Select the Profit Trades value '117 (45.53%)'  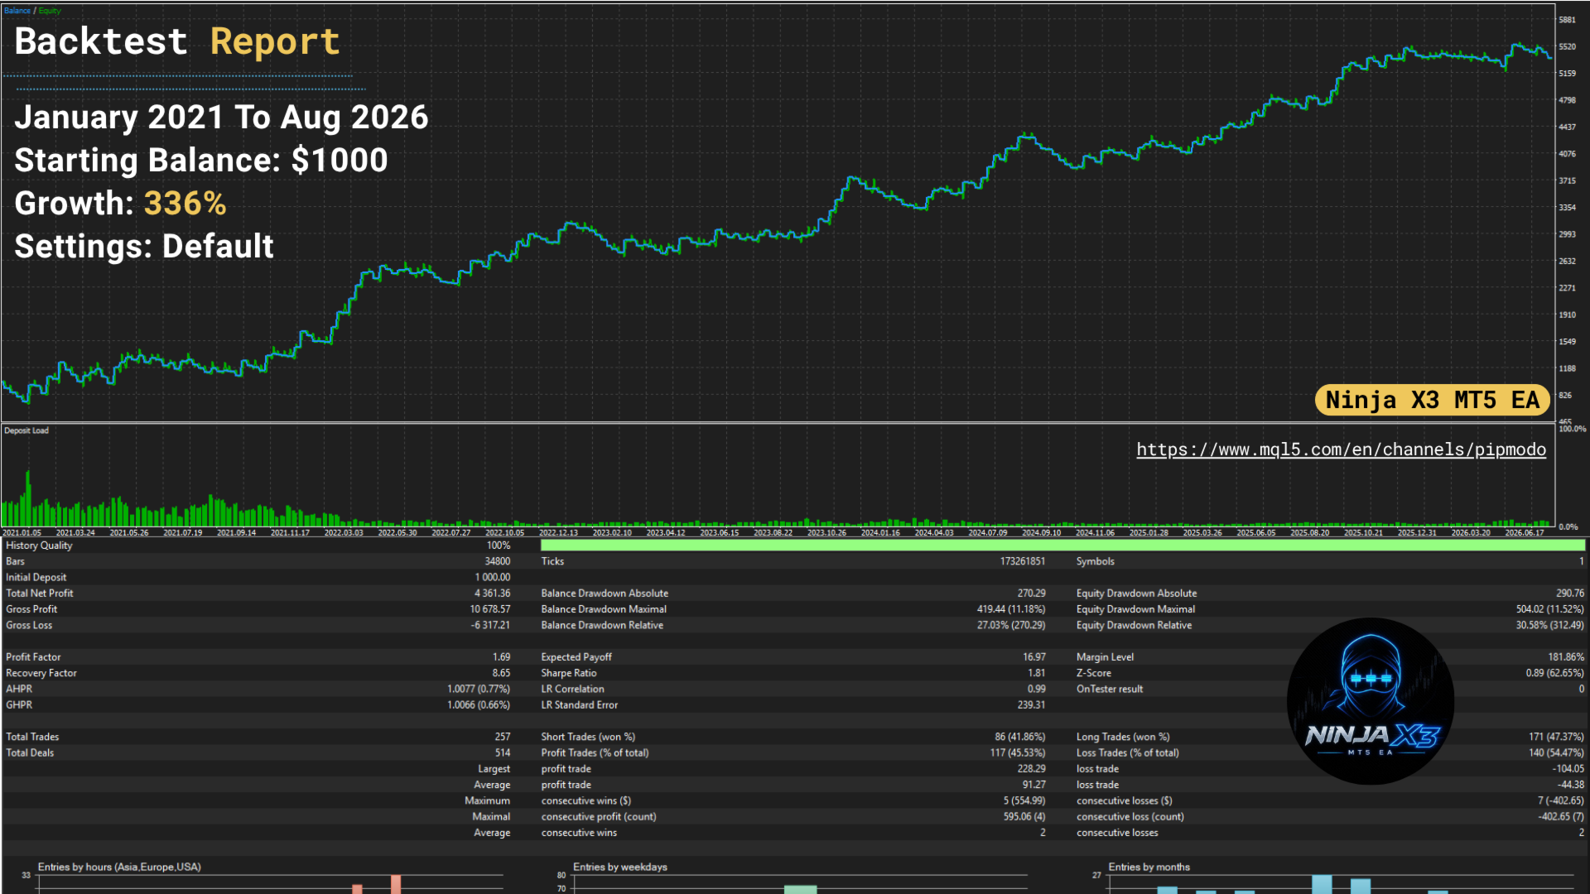1018,753
